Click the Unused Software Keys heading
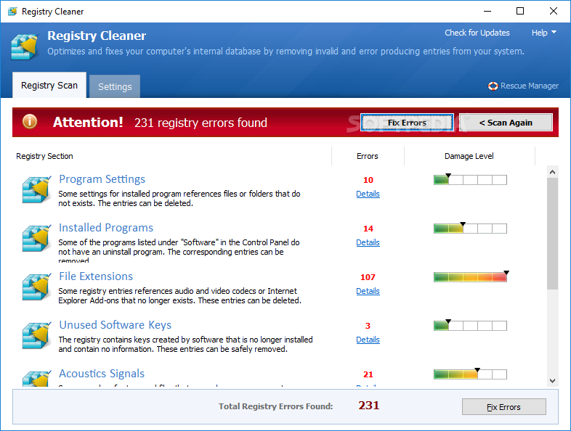The height and width of the screenshot is (431, 571). (115, 325)
